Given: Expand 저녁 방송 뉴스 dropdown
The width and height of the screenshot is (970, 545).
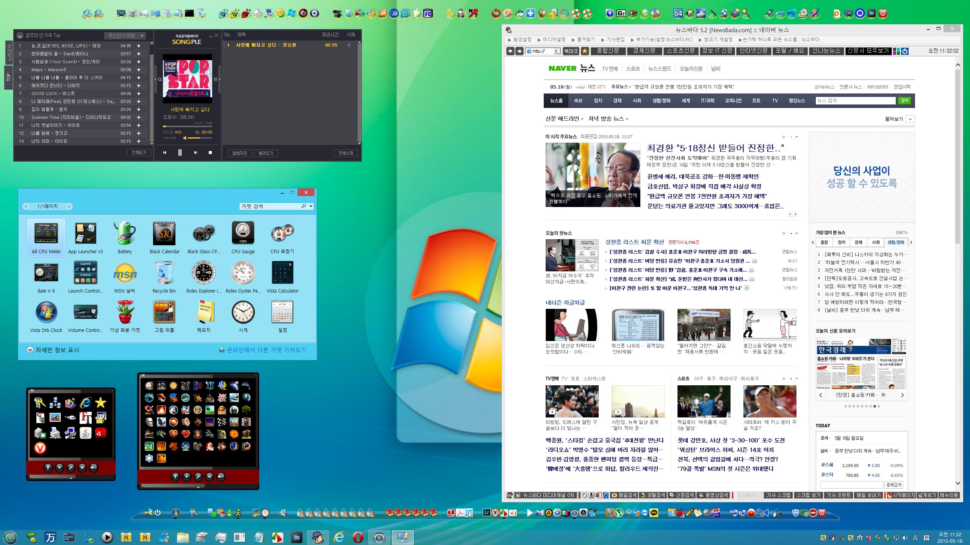Looking at the screenshot, I should coord(608,119).
